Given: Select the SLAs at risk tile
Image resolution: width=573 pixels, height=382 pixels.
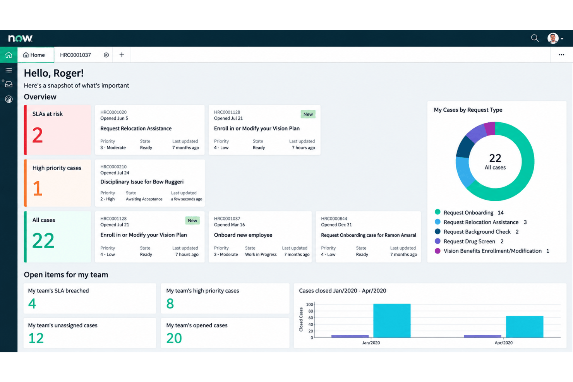Looking at the screenshot, I should [57, 130].
